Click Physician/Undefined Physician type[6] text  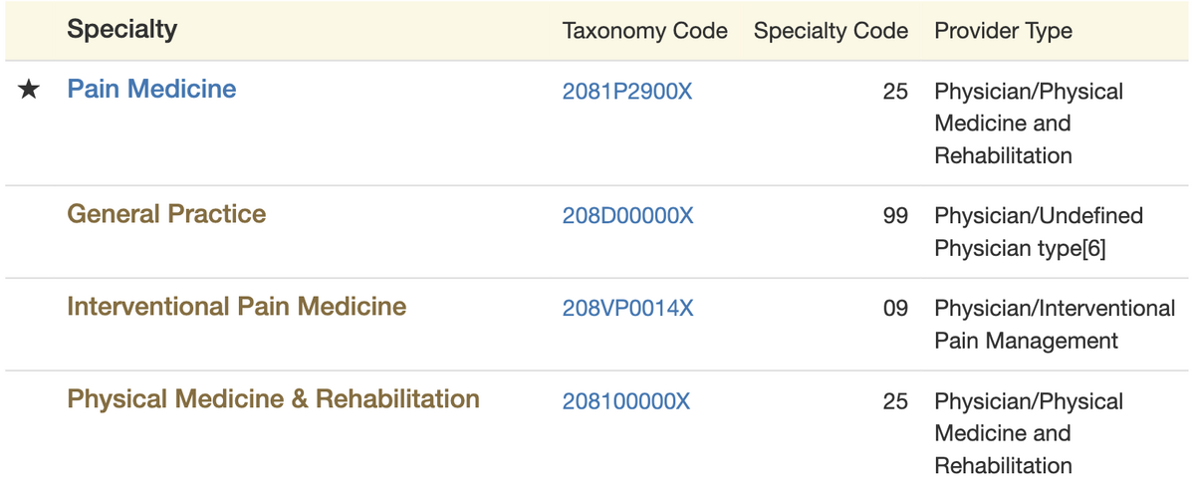click(x=1039, y=232)
